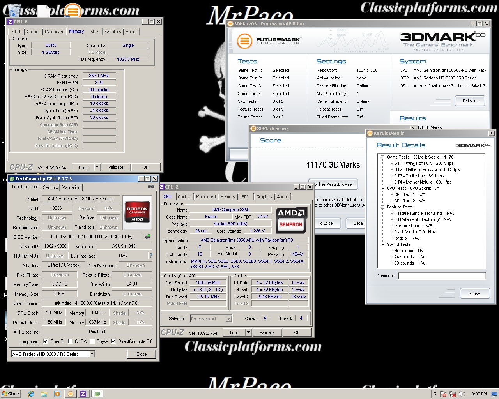499x399 pixels.
Task: Open the Sensors tab in GPU-Z
Action: point(50,187)
